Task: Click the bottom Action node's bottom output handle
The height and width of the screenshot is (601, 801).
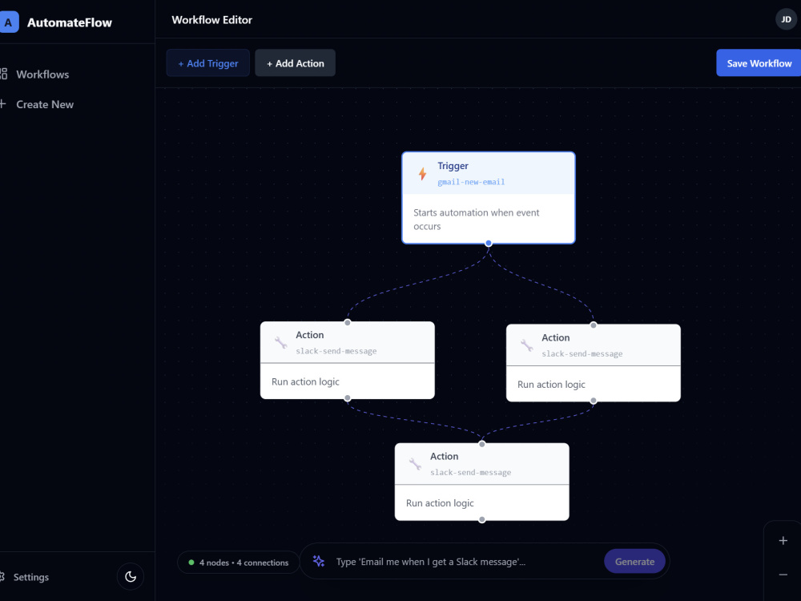Action: [481, 520]
